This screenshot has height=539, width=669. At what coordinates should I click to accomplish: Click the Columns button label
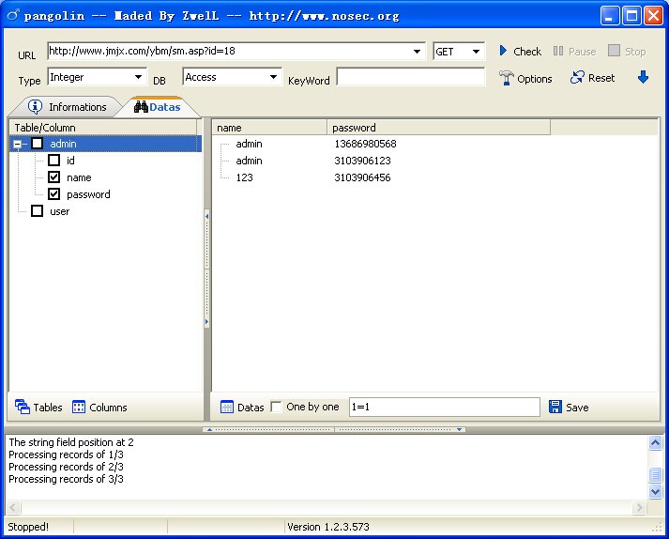coord(108,408)
